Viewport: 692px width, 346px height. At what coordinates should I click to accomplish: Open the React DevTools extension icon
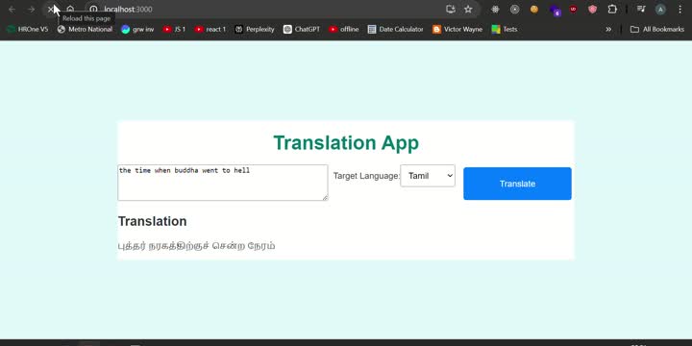click(x=495, y=10)
